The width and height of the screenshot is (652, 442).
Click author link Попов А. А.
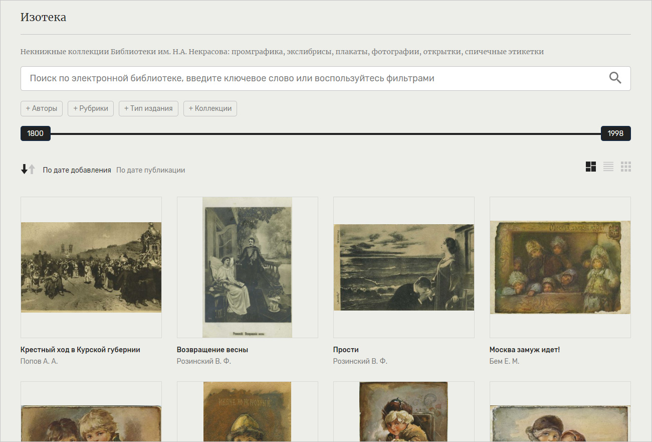[39, 361]
